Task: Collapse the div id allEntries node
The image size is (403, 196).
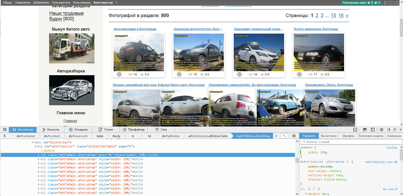Action: click(x=33, y=142)
